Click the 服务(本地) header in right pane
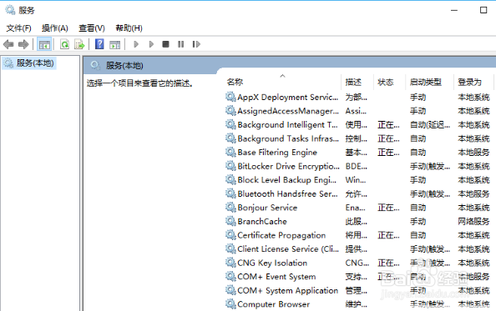Screen dimensions: 496x311 124,66
